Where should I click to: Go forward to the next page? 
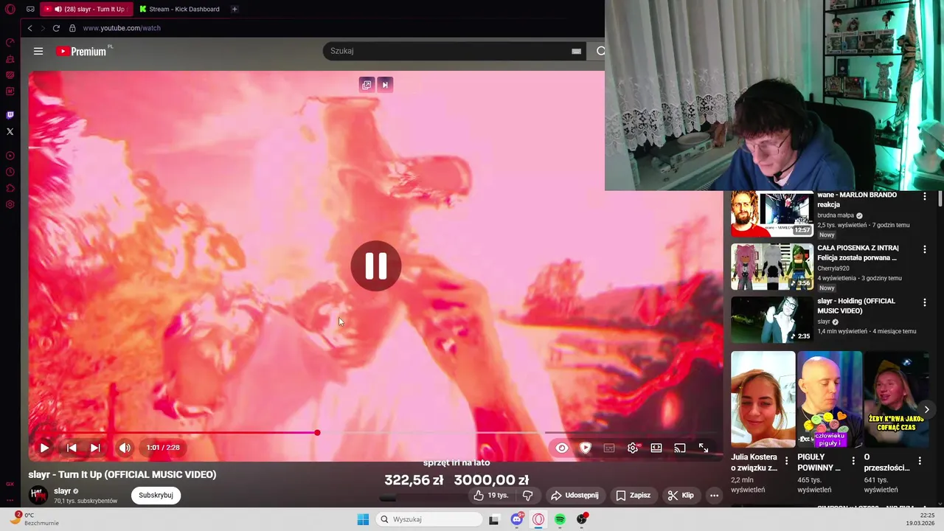tap(43, 28)
